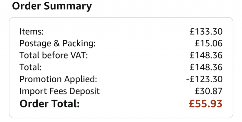Click the word Deposit in import fees
This screenshot has width=242, height=122.
(84, 91)
